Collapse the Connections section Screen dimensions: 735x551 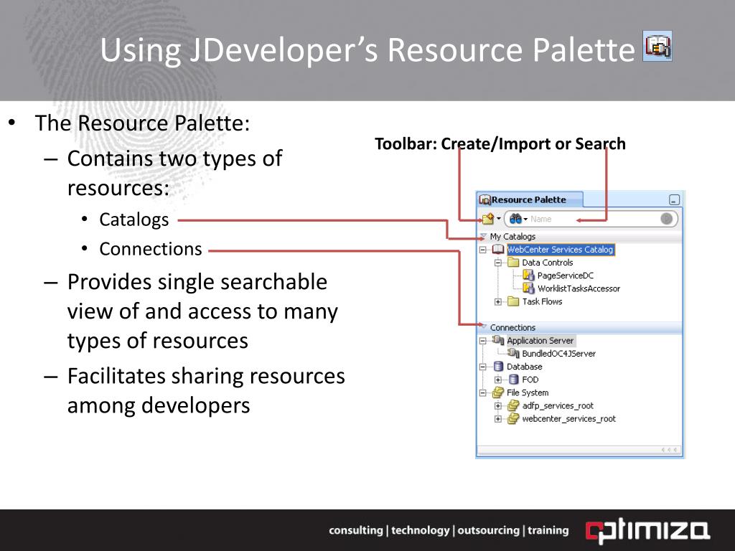pos(483,326)
